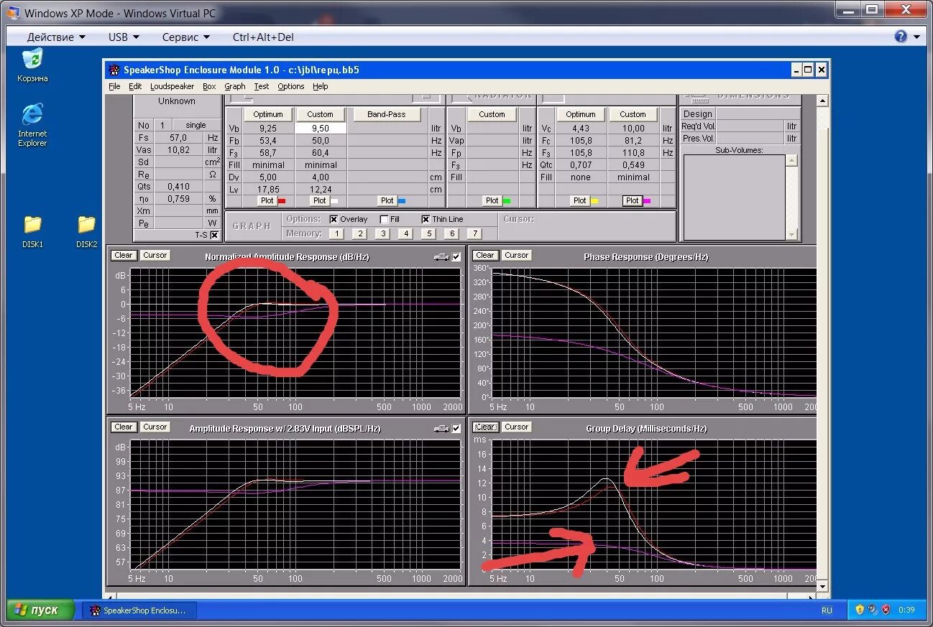This screenshot has height=627, width=933.
Task: Click passive radiator Custom button
Action: click(x=492, y=114)
